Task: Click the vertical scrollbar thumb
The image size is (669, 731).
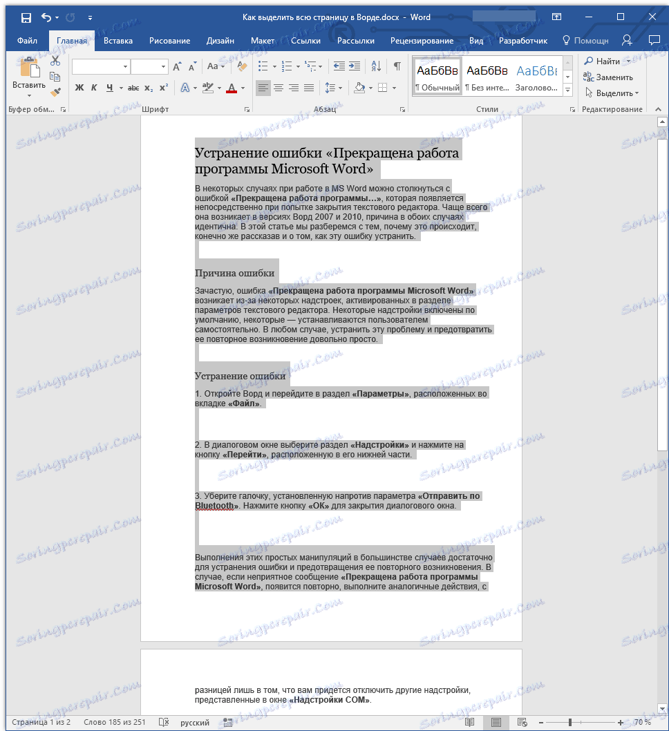Action: 662,294
